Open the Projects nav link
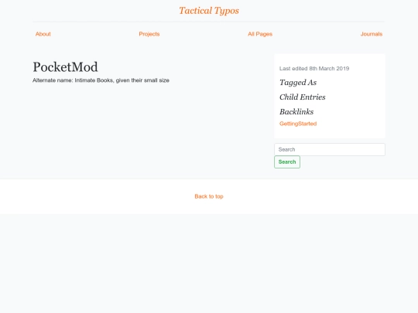418x313 pixels. click(x=149, y=34)
